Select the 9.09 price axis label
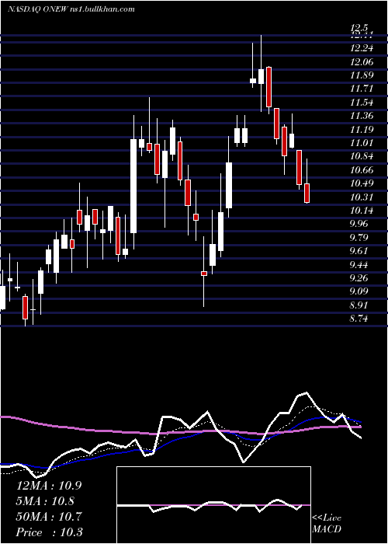 pos(359,291)
